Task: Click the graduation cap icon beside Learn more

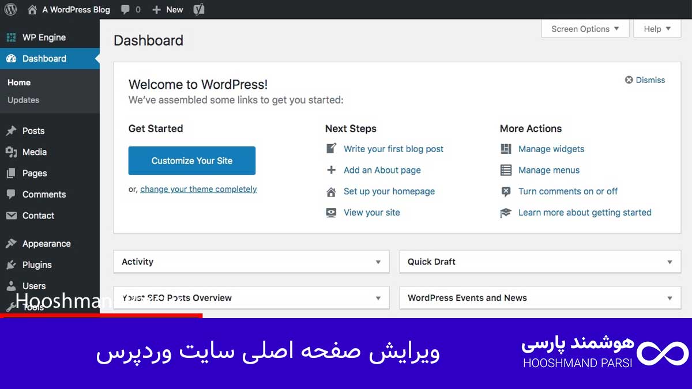Action: coord(506,213)
